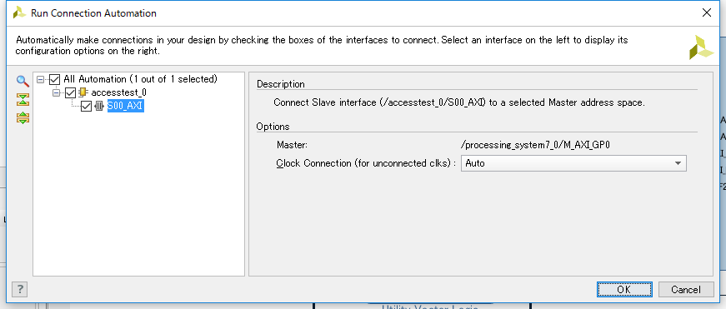This screenshot has width=726, height=309.
Task: Select the accesstest_0 tree label
Action: click(118, 92)
